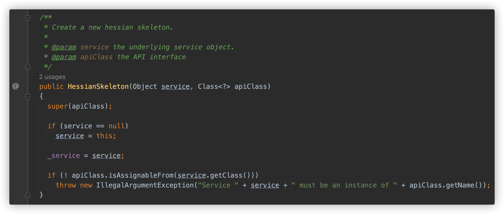The width and height of the screenshot is (504, 214).
Task: Click the IllegalArgumentException class name
Action: click(145, 185)
